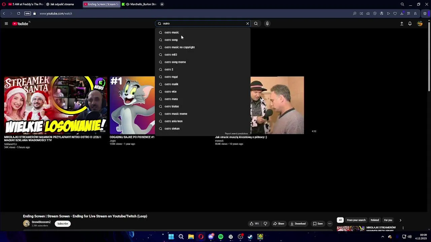The image size is (431, 242).
Task: Expand the filter chips with the right chevron
Action: pyautogui.click(x=400, y=220)
